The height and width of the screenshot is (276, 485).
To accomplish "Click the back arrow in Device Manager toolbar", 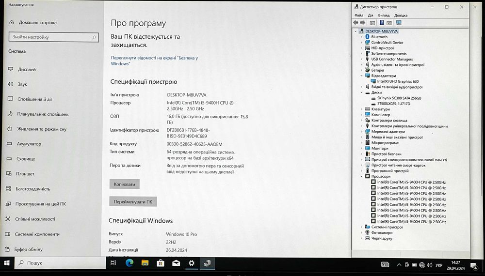I will tap(356, 23).
